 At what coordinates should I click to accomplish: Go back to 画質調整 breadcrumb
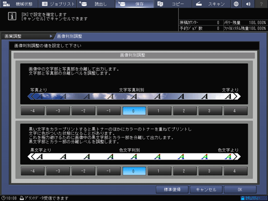click(27, 36)
